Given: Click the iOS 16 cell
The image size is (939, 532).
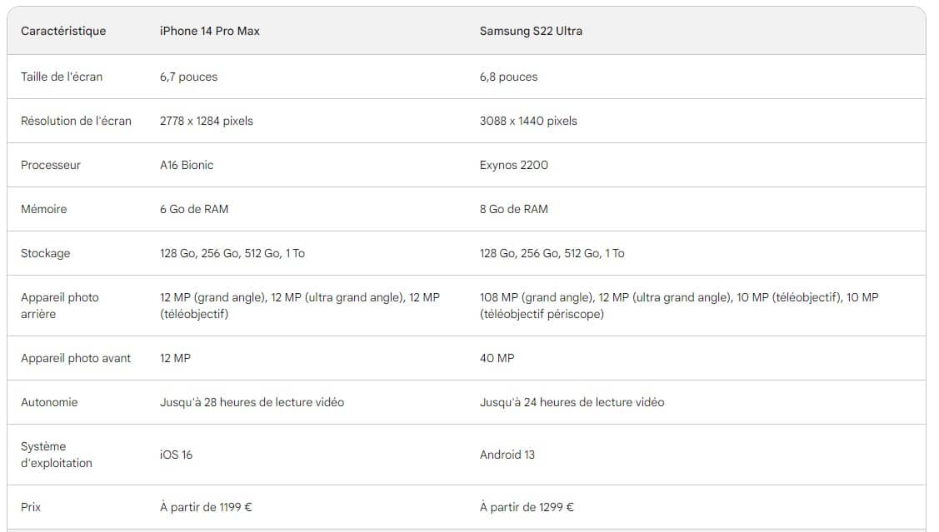Looking at the screenshot, I should pos(176,455).
